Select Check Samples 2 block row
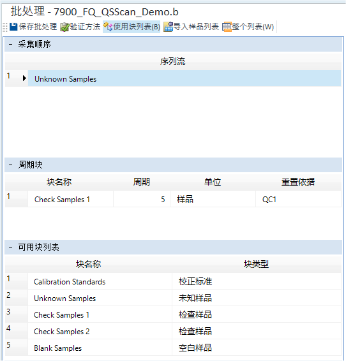The width and height of the screenshot is (346, 361). tap(173, 331)
